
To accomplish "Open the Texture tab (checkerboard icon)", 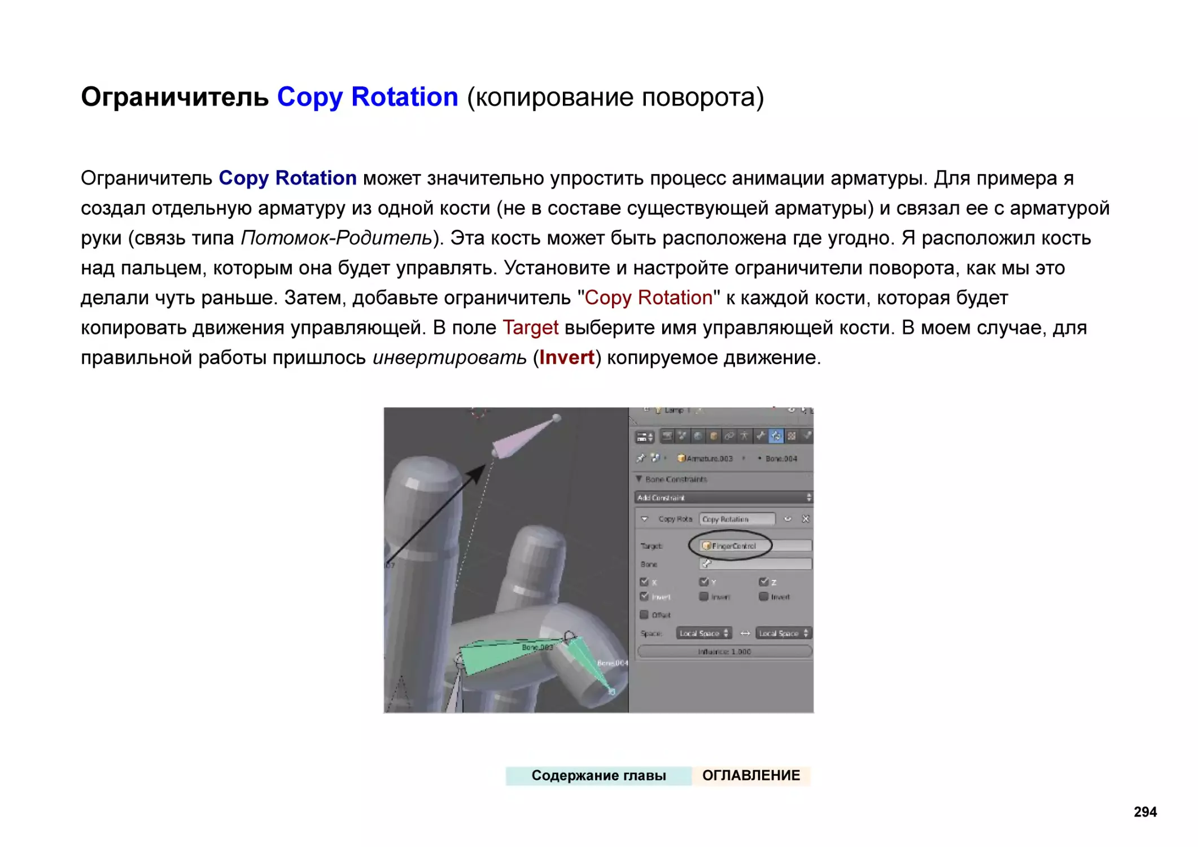I will coord(792,436).
